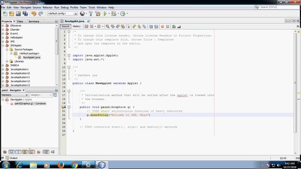This screenshot has height=169, width=301.
Task: Switch to the Files tab
Action: point(20,22)
